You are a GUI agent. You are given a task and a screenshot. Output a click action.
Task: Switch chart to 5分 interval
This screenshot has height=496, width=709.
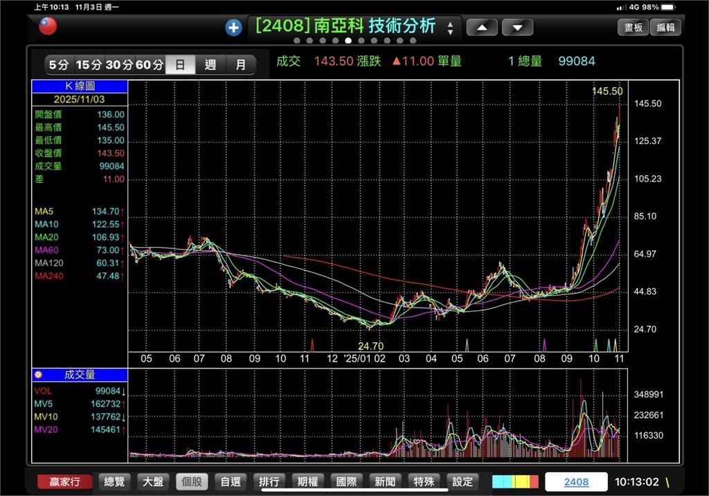[x=59, y=65]
